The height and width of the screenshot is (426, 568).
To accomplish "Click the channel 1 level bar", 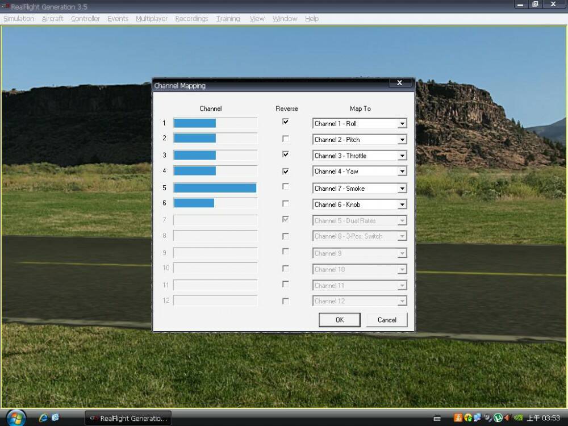I will click(x=215, y=123).
